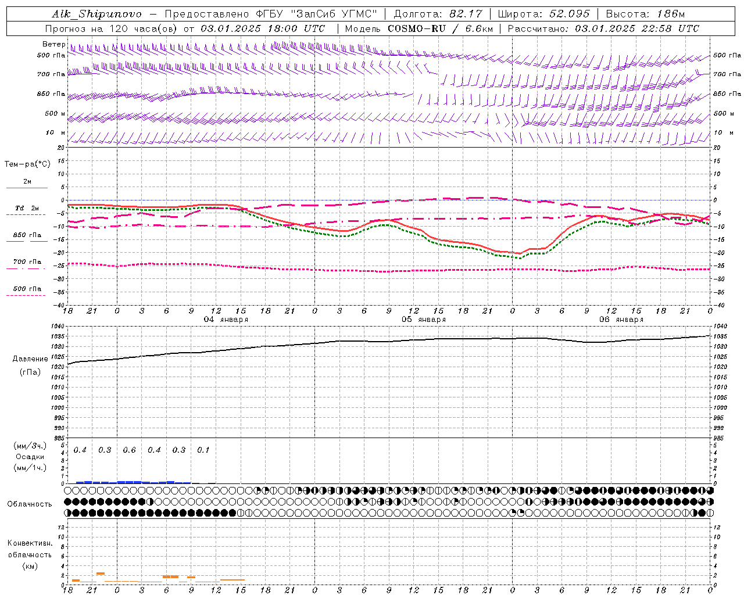744x595 pixels.
Task: Click the Давление label
Action: (30, 359)
